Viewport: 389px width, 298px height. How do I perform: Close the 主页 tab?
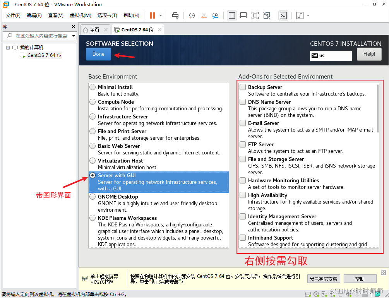pos(106,29)
